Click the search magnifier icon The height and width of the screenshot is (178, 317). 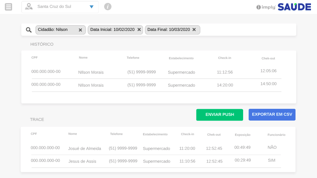29,30
